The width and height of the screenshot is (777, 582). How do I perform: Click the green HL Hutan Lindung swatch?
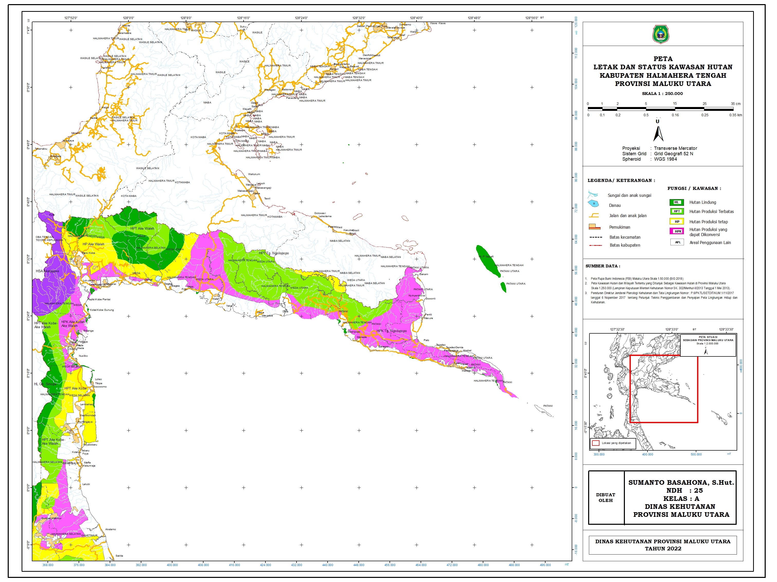click(x=677, y=202)
